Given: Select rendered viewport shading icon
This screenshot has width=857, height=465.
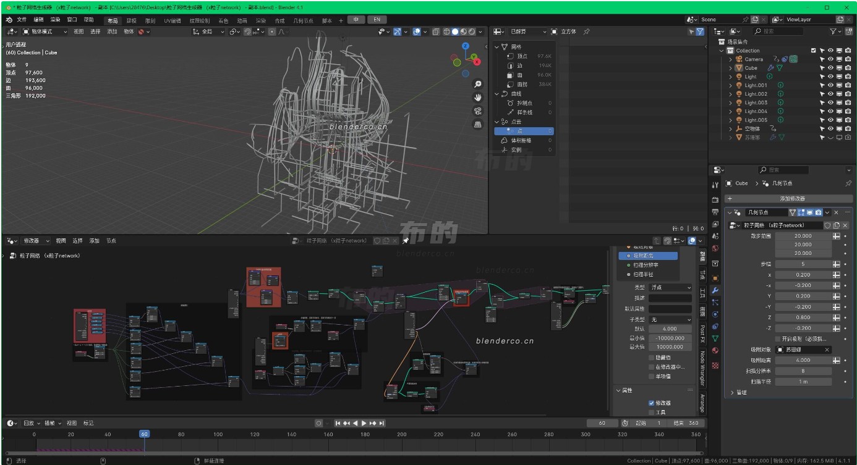Looking at the screenshot, I should pos(472,31).
